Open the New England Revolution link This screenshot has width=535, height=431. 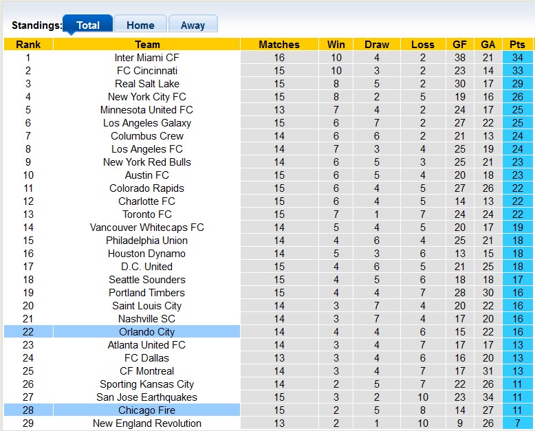(x=146, y=423)
